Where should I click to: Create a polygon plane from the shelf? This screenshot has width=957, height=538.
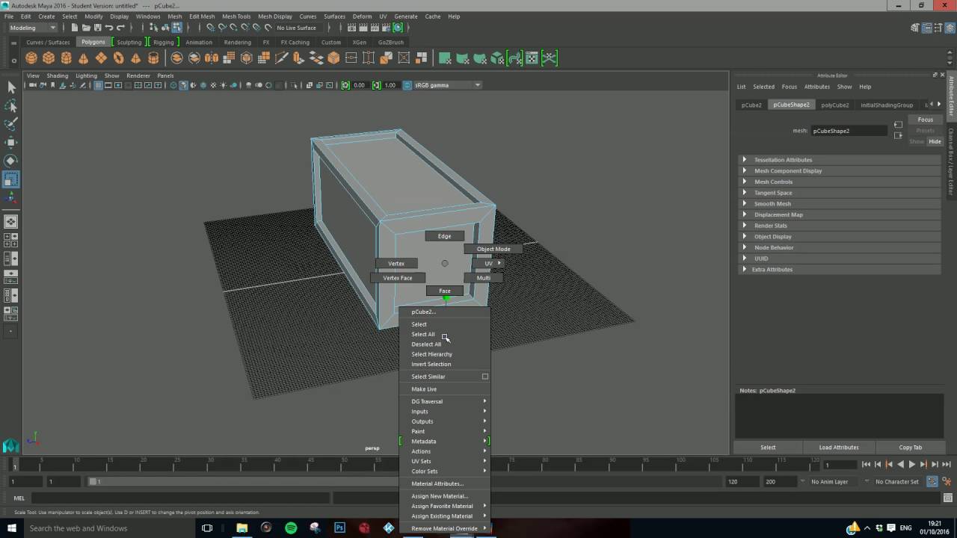(101, 58)
